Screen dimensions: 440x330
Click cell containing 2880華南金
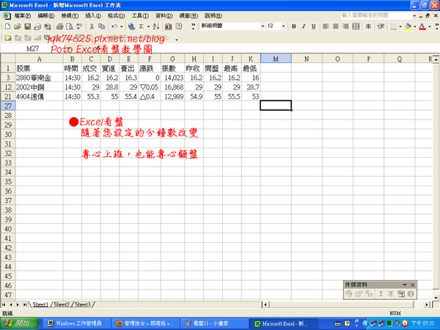click(x=40, y=78)
